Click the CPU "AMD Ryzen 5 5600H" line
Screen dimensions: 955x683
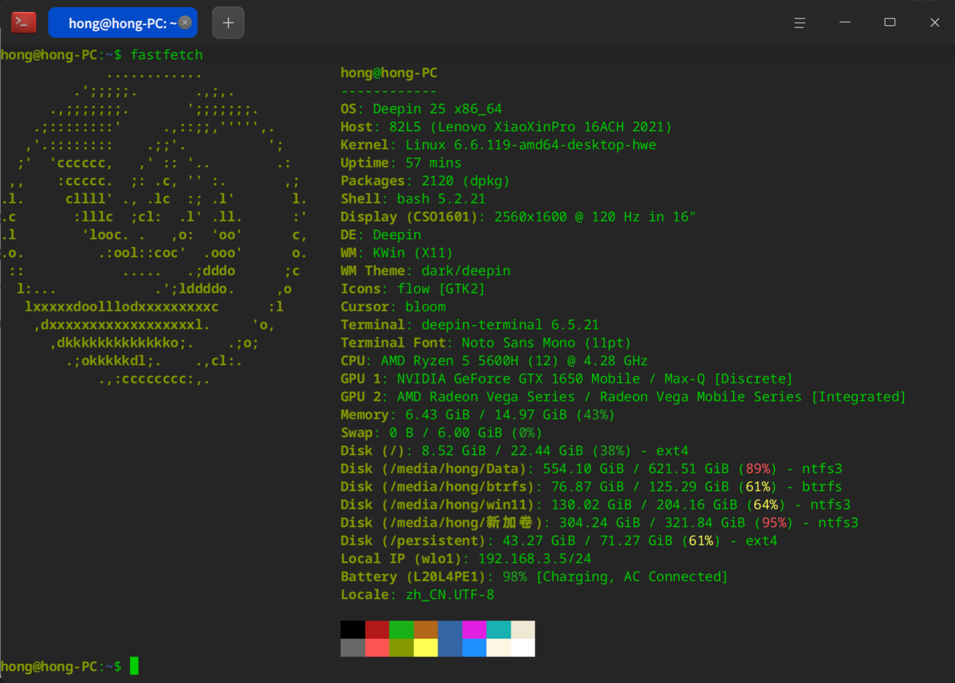coord(494,361)
